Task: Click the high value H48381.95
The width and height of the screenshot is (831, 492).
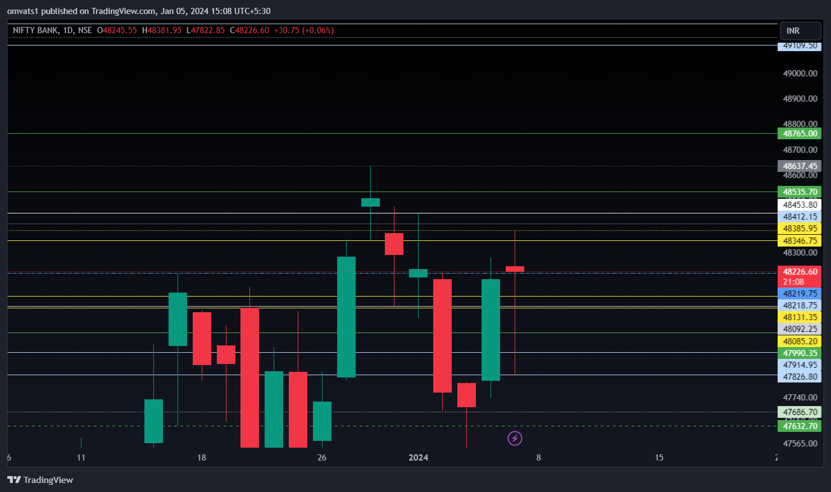Action: click(x=162, y=30)
